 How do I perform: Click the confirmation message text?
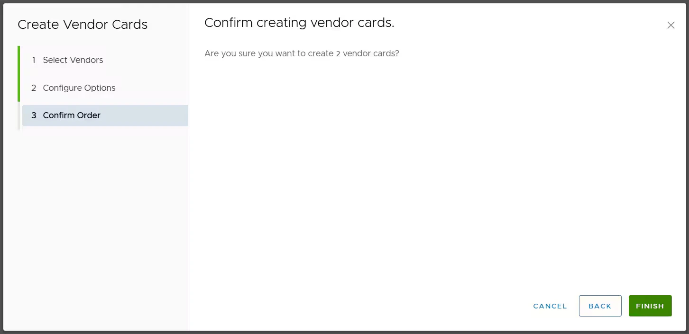302,53
